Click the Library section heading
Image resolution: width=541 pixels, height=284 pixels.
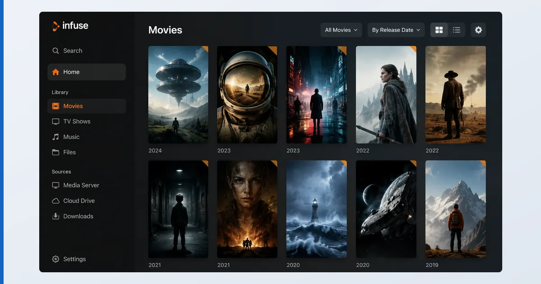pyautogui.click(x=60, y=92)
